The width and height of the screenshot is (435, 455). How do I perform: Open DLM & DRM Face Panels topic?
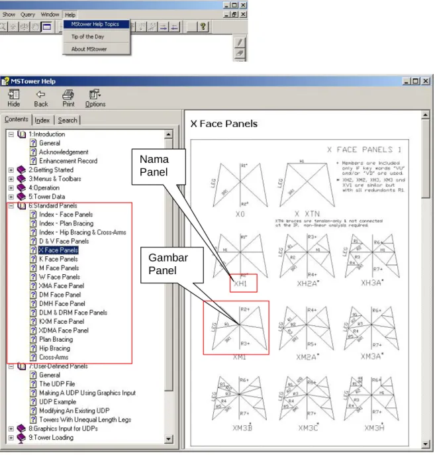(x=73, y=313)
